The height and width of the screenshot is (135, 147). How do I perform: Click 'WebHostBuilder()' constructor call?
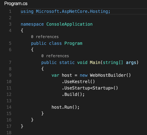click(110, 75)
